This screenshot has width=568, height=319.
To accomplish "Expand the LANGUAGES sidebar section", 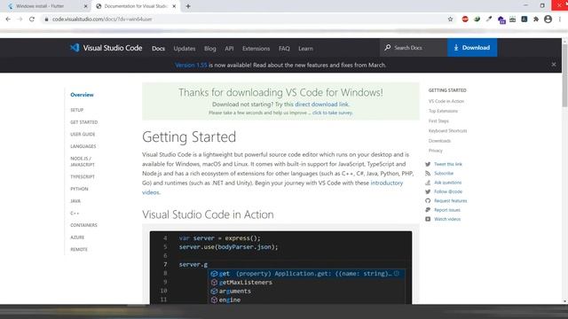I will pyautogui.click(x=83, y=146).
